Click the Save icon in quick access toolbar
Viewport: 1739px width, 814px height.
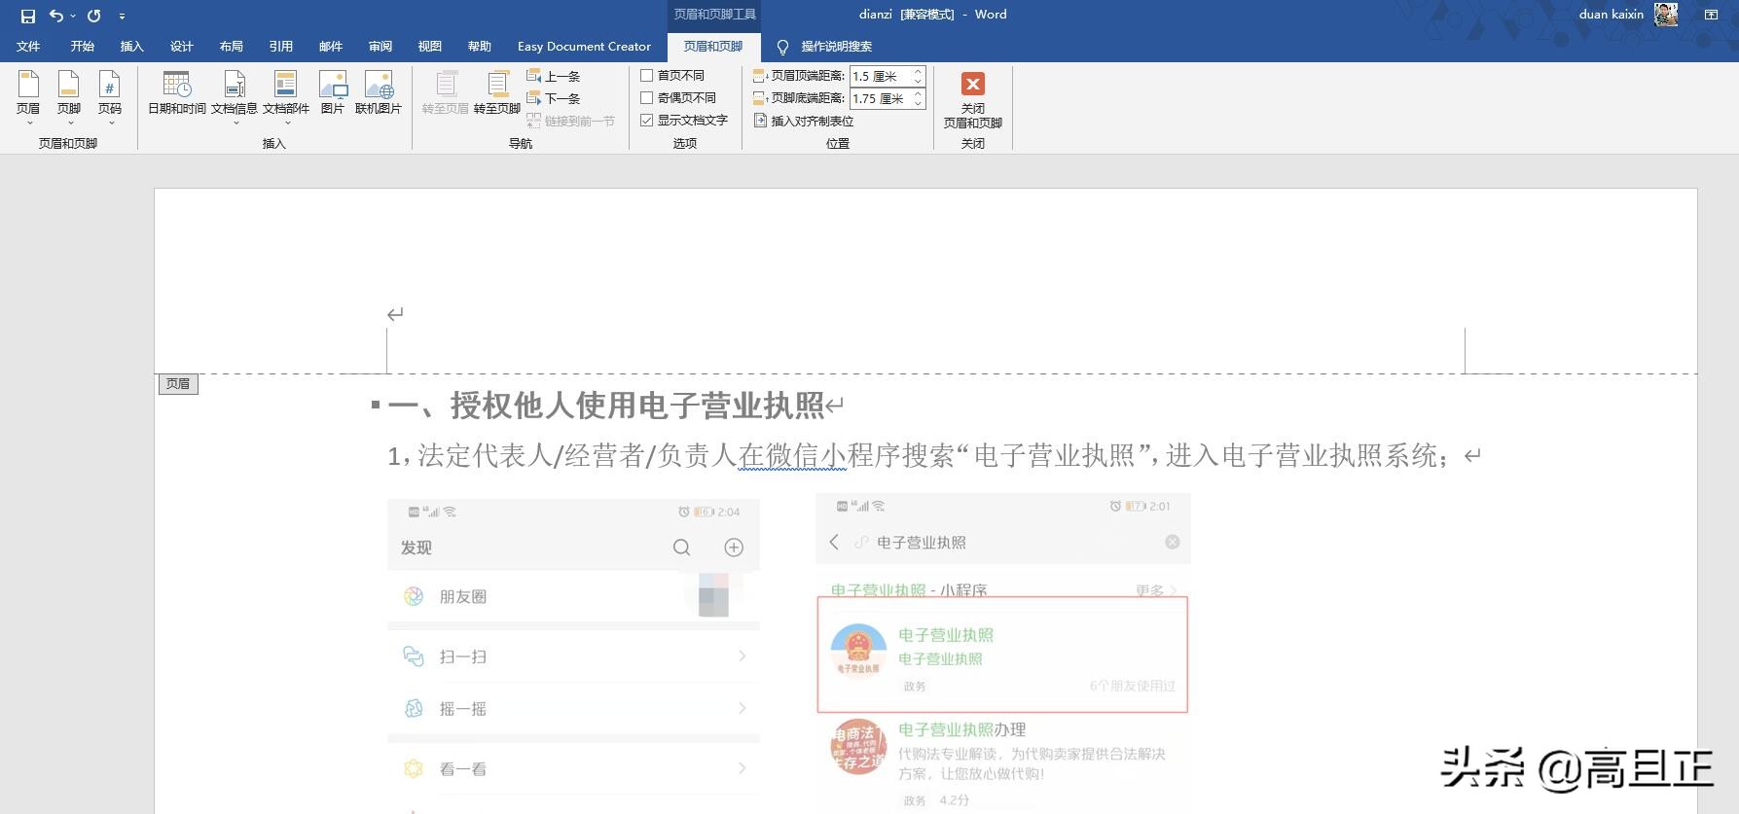click(27, 16)
